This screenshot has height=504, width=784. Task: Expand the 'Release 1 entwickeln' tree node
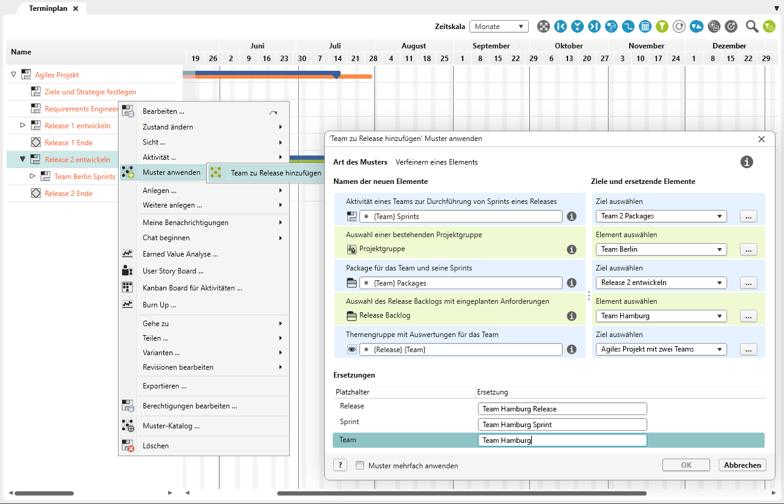click(22, 125)
